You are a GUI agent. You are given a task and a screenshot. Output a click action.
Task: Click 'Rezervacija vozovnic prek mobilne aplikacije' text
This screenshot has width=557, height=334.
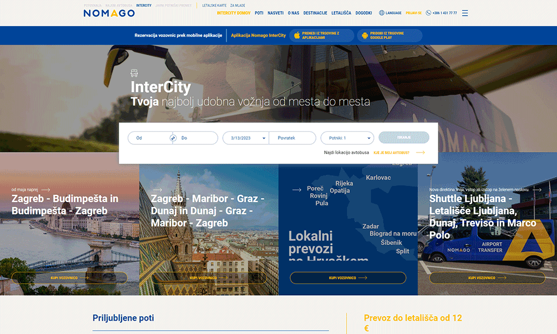pyautogui.click(x=178, y=36)
